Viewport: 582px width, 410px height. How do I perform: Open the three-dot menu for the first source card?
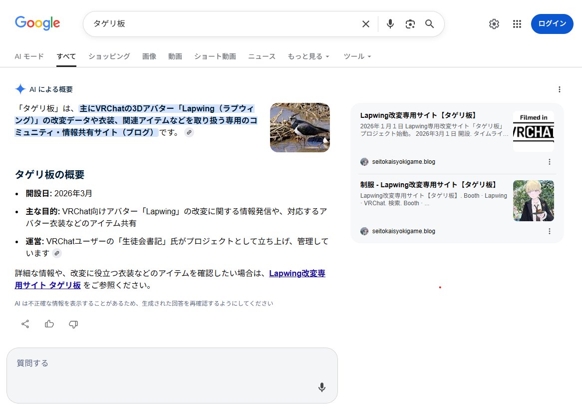pos(550,162)
